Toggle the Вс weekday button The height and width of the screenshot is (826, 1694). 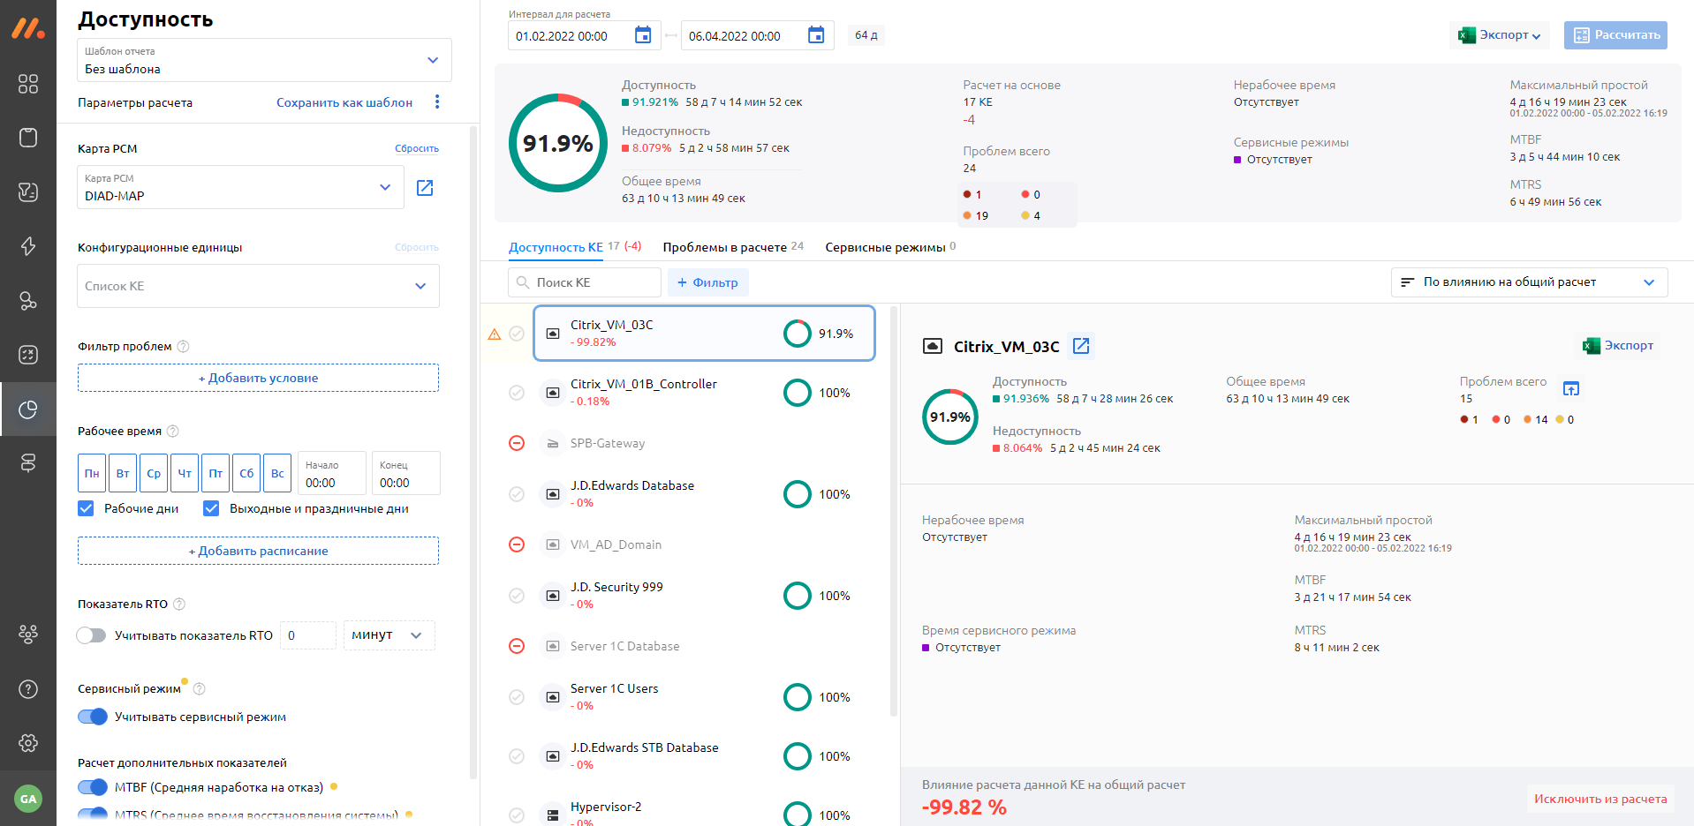277,473
